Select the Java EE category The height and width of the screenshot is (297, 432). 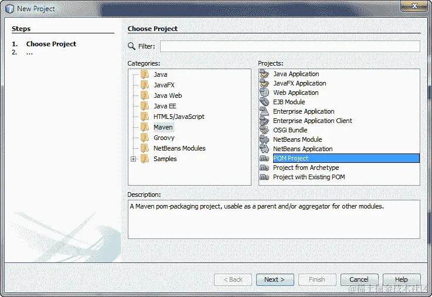[165, 106]
